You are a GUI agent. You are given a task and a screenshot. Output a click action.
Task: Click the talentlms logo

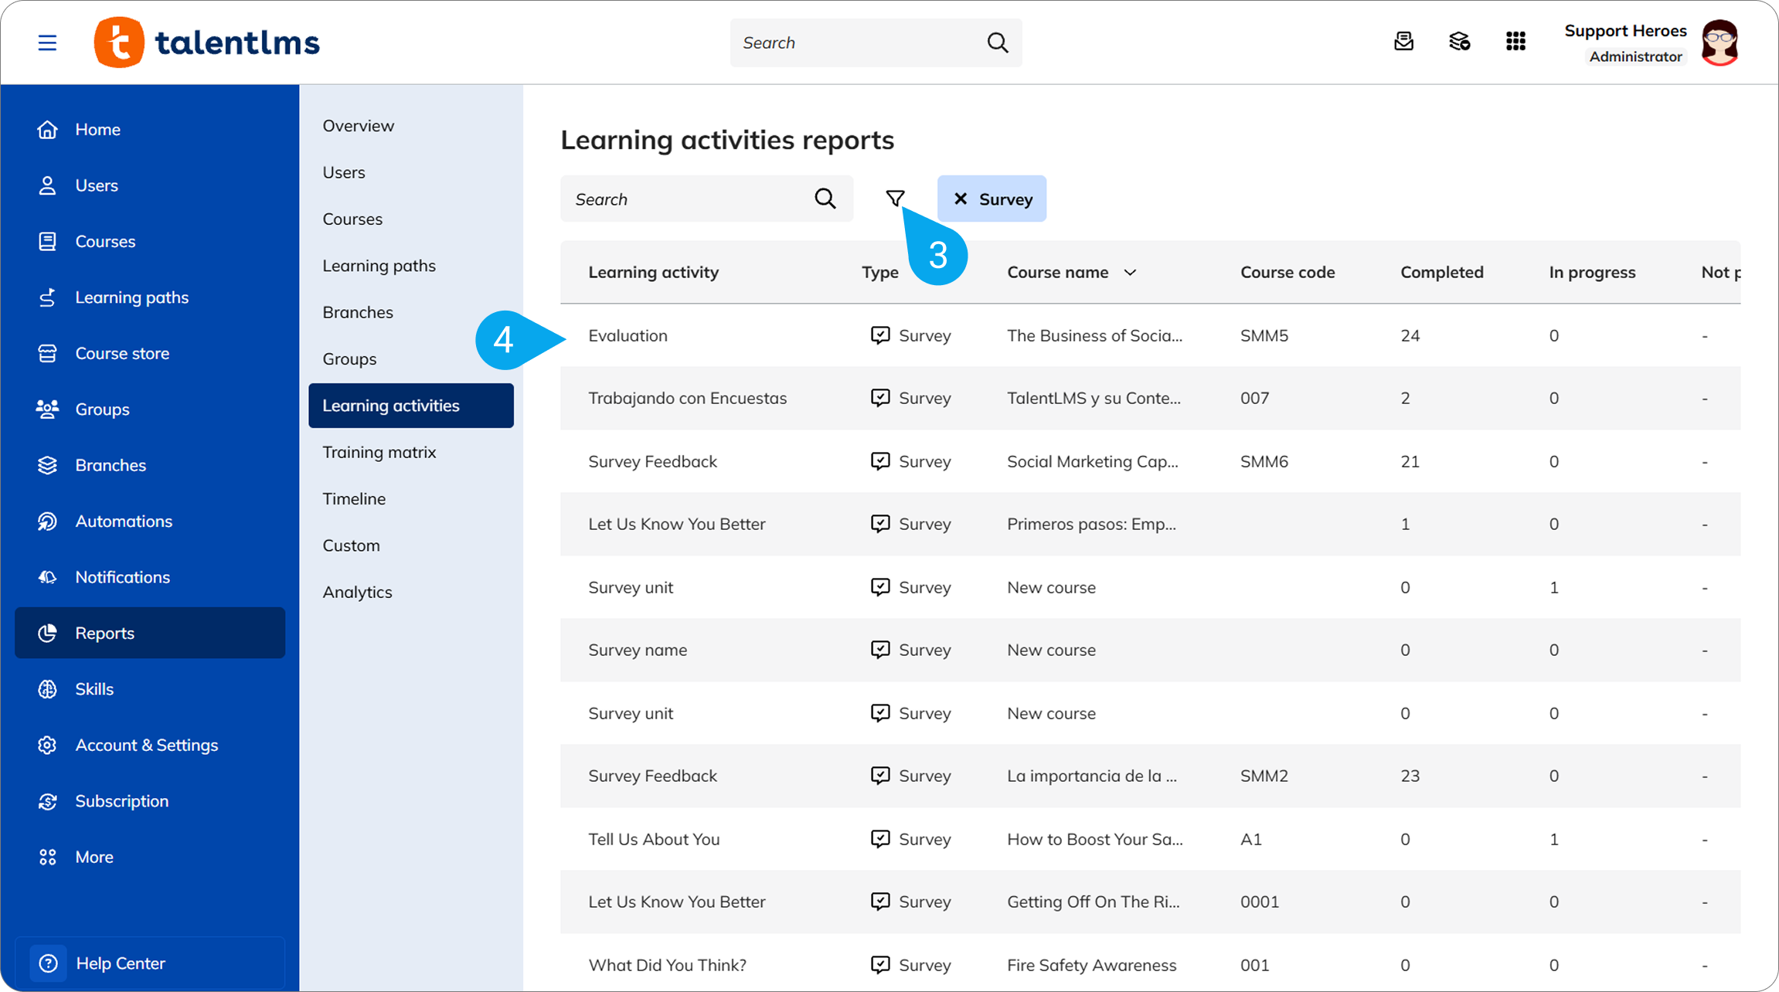[x=206, y=42]
